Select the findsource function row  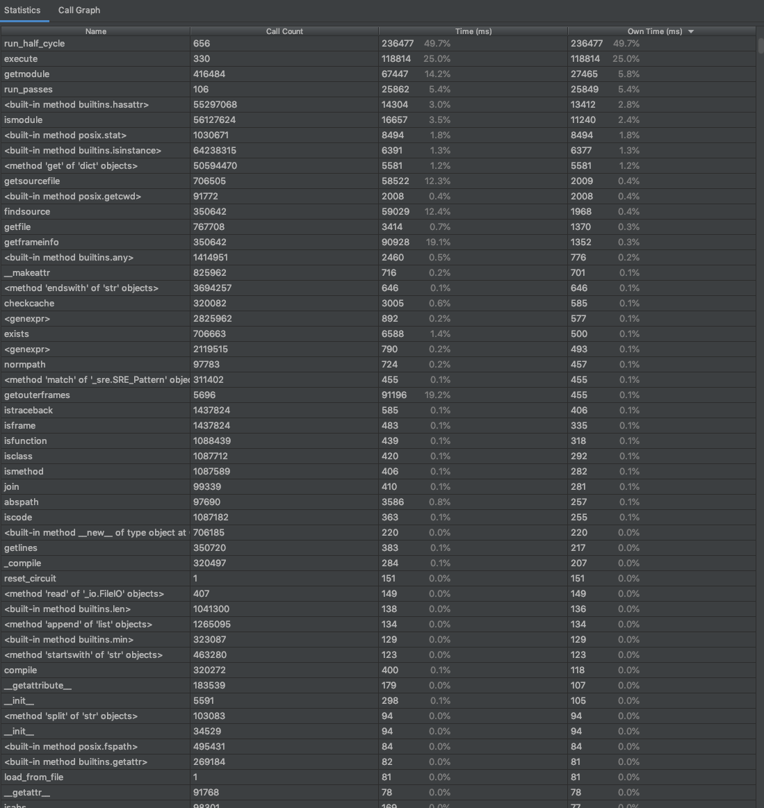(x=26, y=211)
